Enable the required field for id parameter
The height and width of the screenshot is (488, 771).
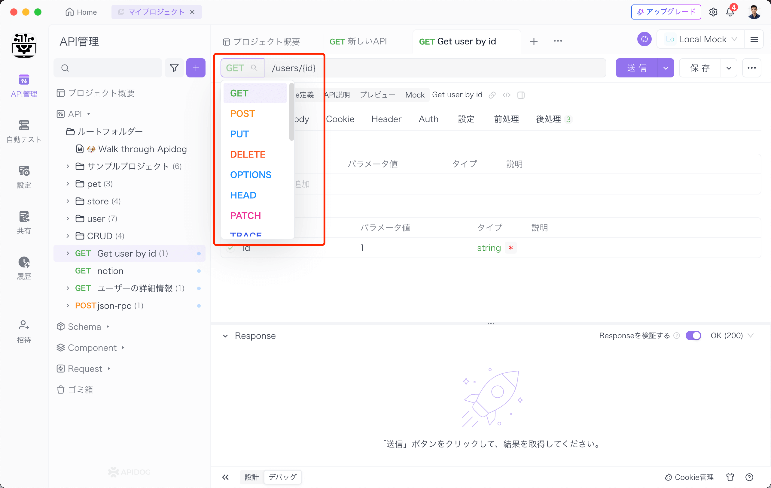click(511, 248)
